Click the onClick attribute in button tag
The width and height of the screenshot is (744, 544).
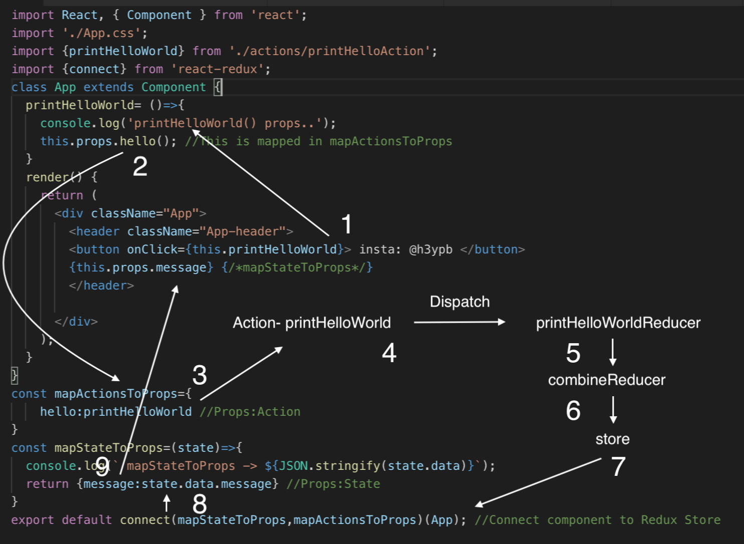pyautogui.click(x=152, y=249)
